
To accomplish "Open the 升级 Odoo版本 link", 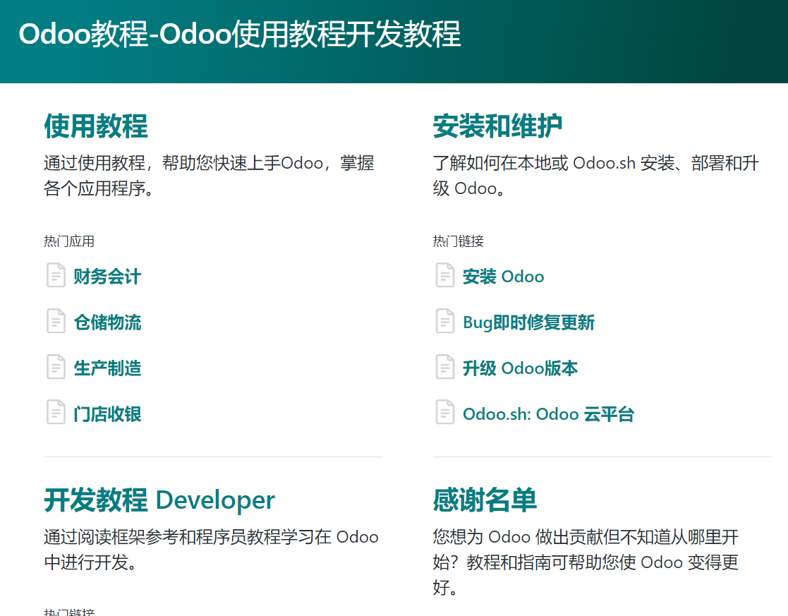I will (x=520, y=368).
